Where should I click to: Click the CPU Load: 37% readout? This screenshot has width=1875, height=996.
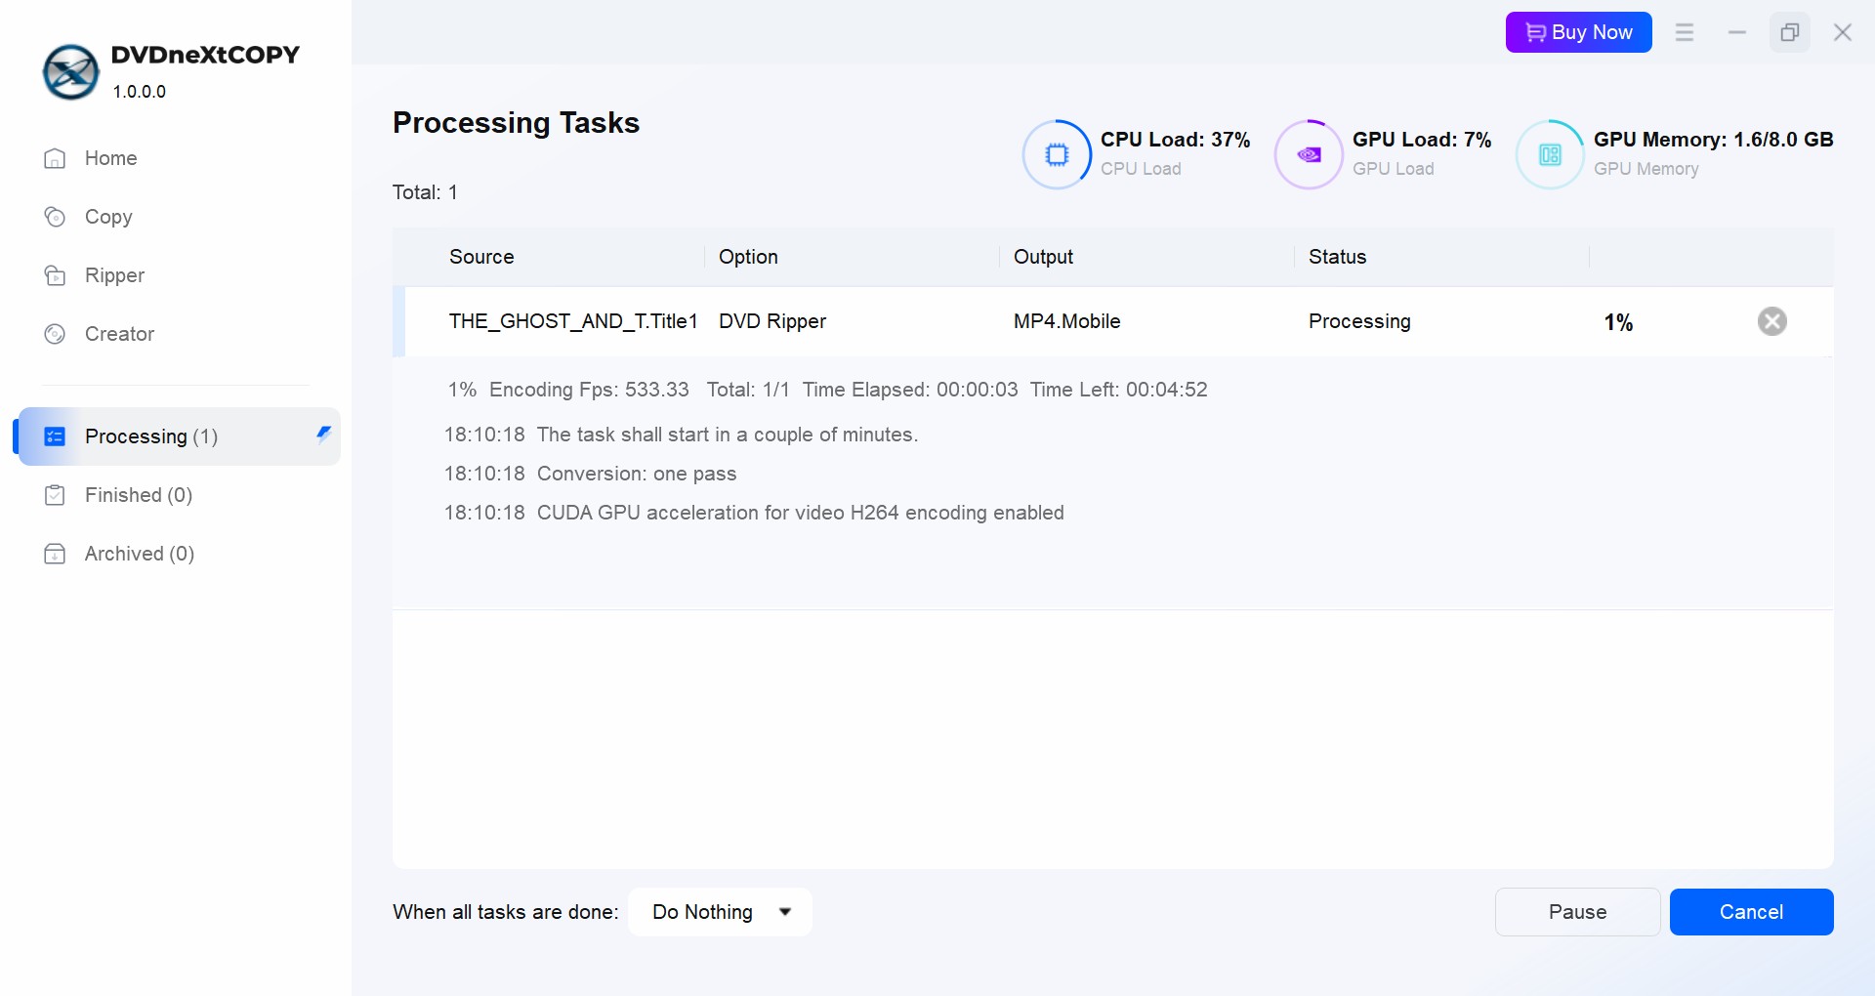pos(1175,140)
